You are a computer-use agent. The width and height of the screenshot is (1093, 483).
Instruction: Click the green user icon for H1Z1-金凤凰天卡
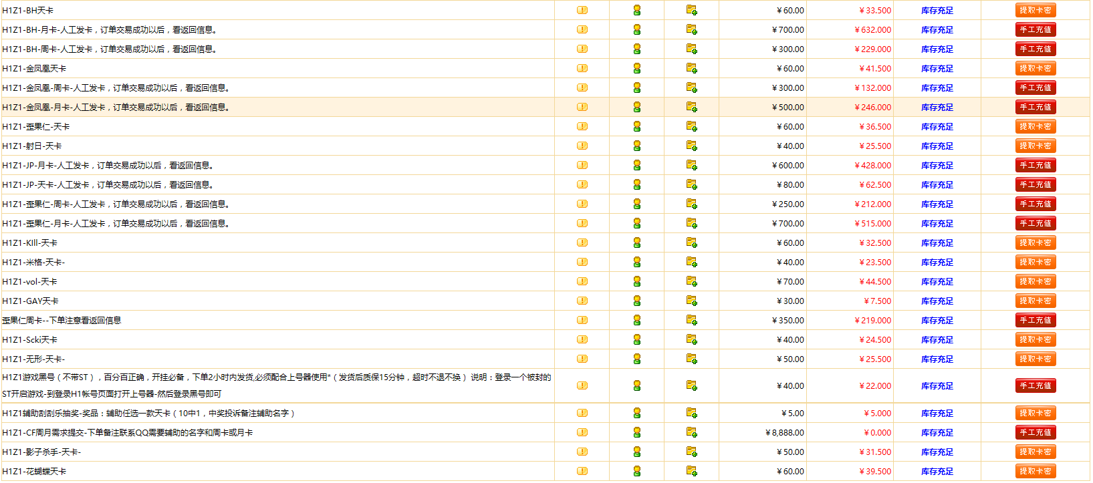pos(637,68)
